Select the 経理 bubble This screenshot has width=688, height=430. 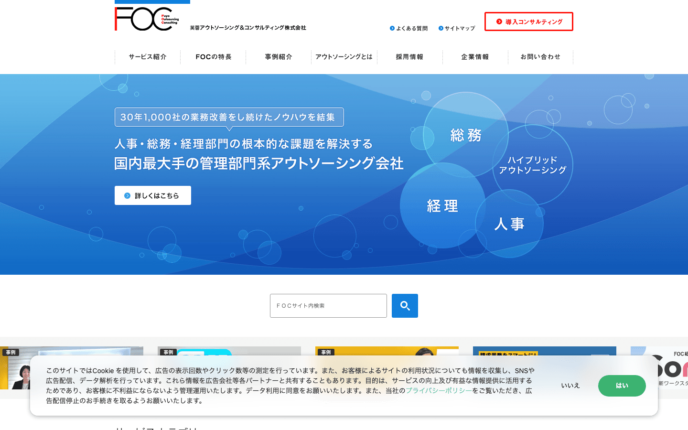(442, 206)
